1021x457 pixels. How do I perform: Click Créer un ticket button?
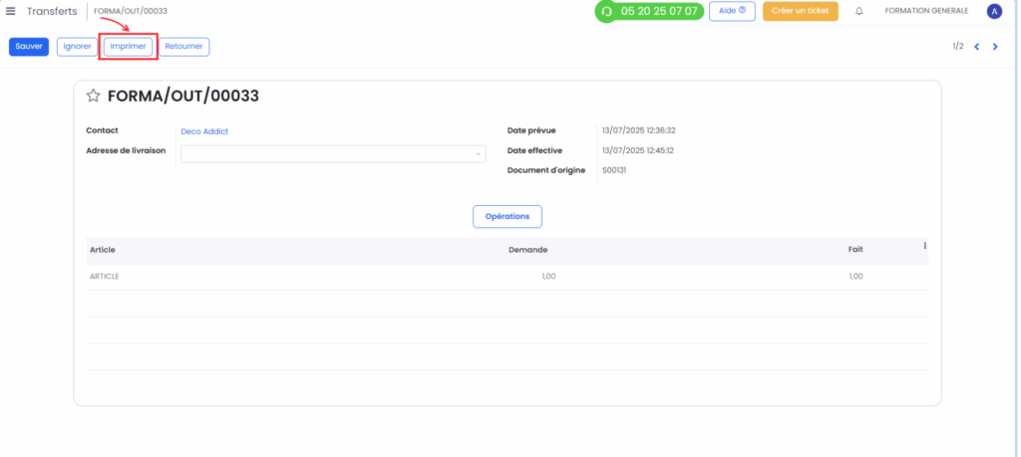coord(800,11)
